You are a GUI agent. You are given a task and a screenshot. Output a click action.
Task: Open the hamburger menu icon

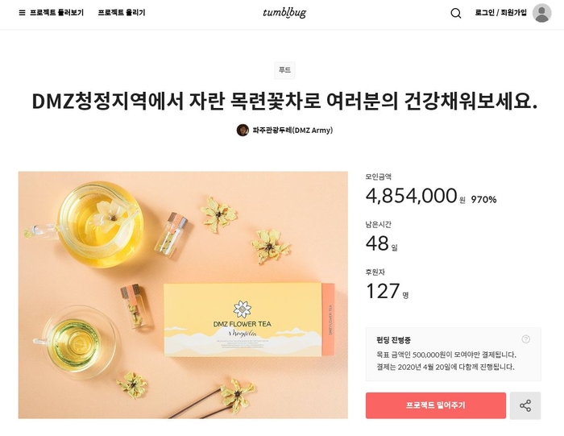pos(22,13)
